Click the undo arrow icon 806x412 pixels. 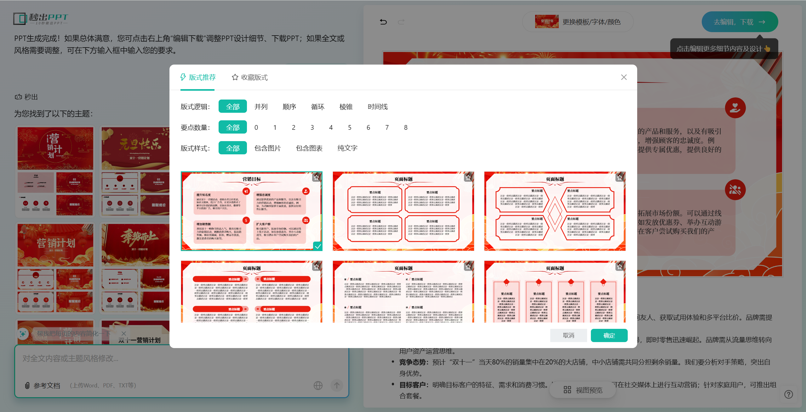coord(383,22)
